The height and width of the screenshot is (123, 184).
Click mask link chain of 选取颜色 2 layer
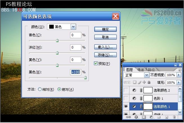coord(141,90)
